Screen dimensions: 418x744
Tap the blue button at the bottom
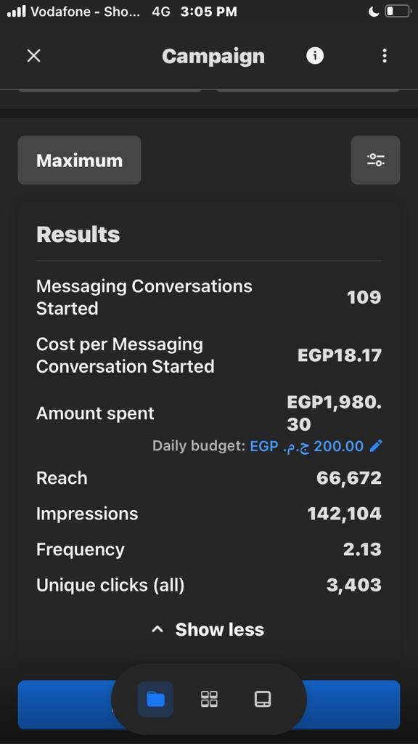[x=209, y=705]
